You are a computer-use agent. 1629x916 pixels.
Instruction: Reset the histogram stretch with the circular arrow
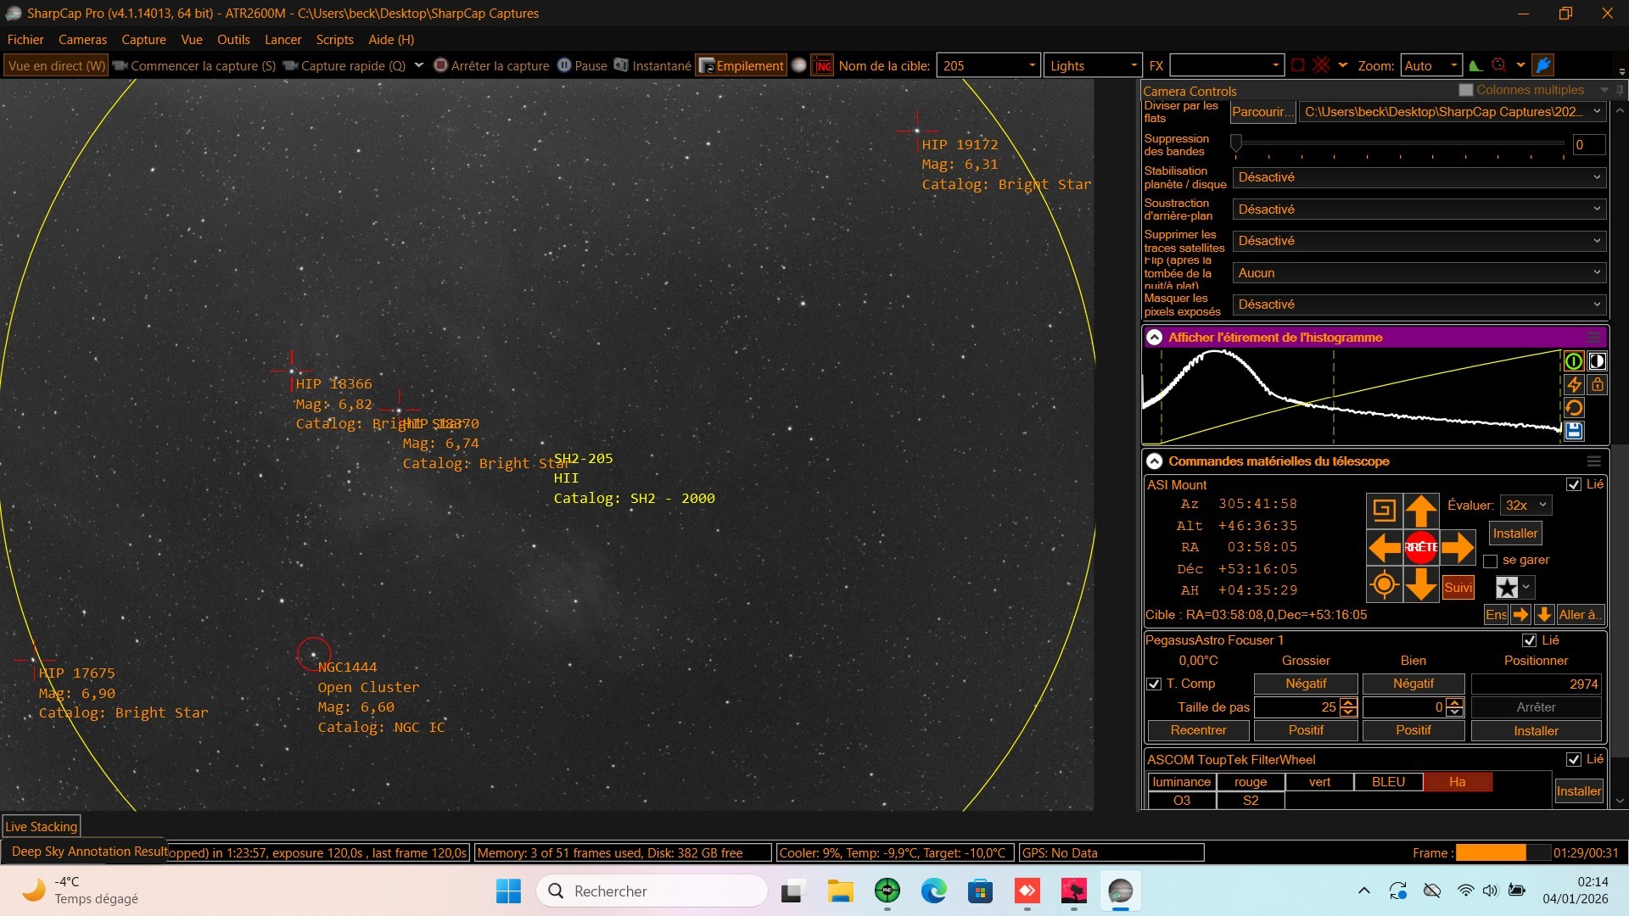[1574, 408]
